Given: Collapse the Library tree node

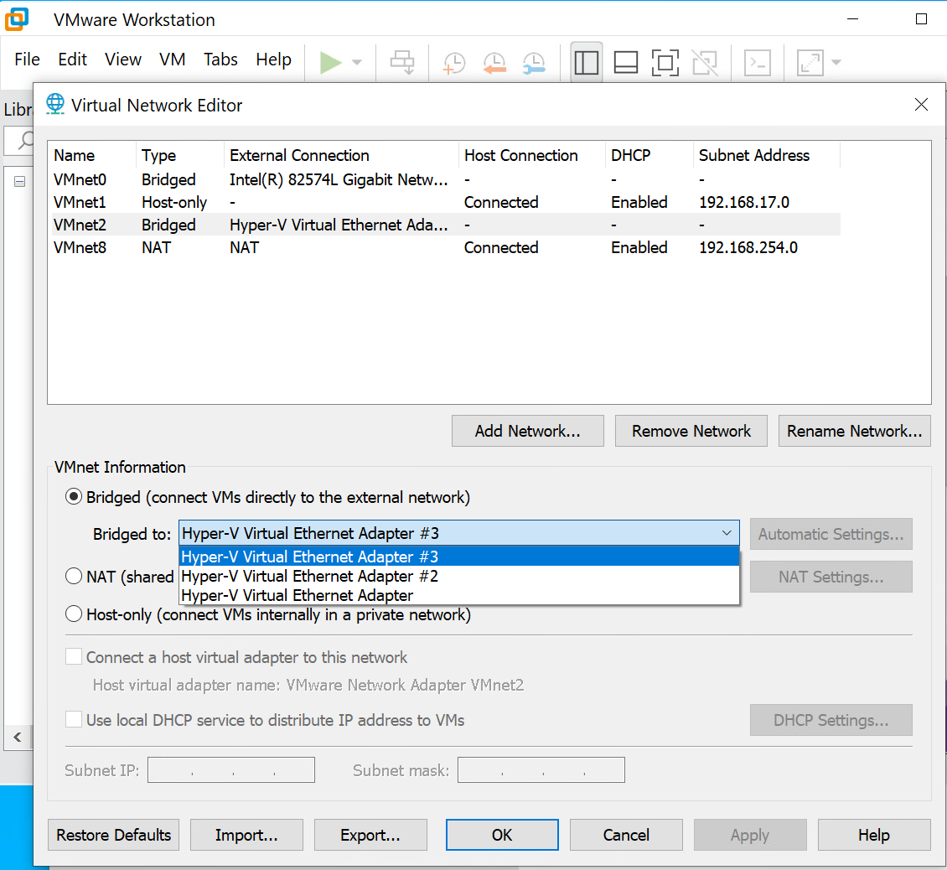Looking at the screenshot, I should 19,181.
